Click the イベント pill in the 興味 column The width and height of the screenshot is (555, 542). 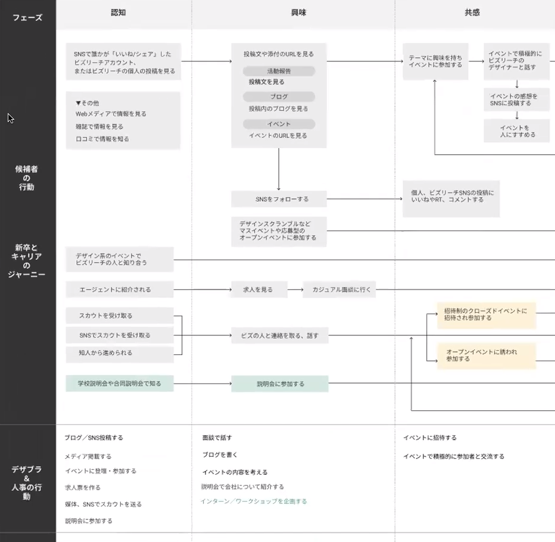pos(279,124)
